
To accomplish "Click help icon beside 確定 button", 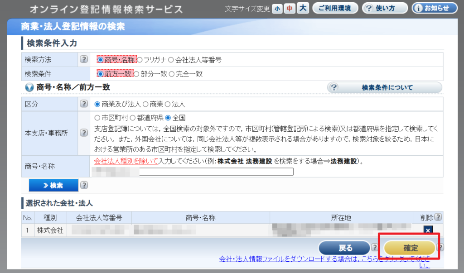I will point(440,247).
